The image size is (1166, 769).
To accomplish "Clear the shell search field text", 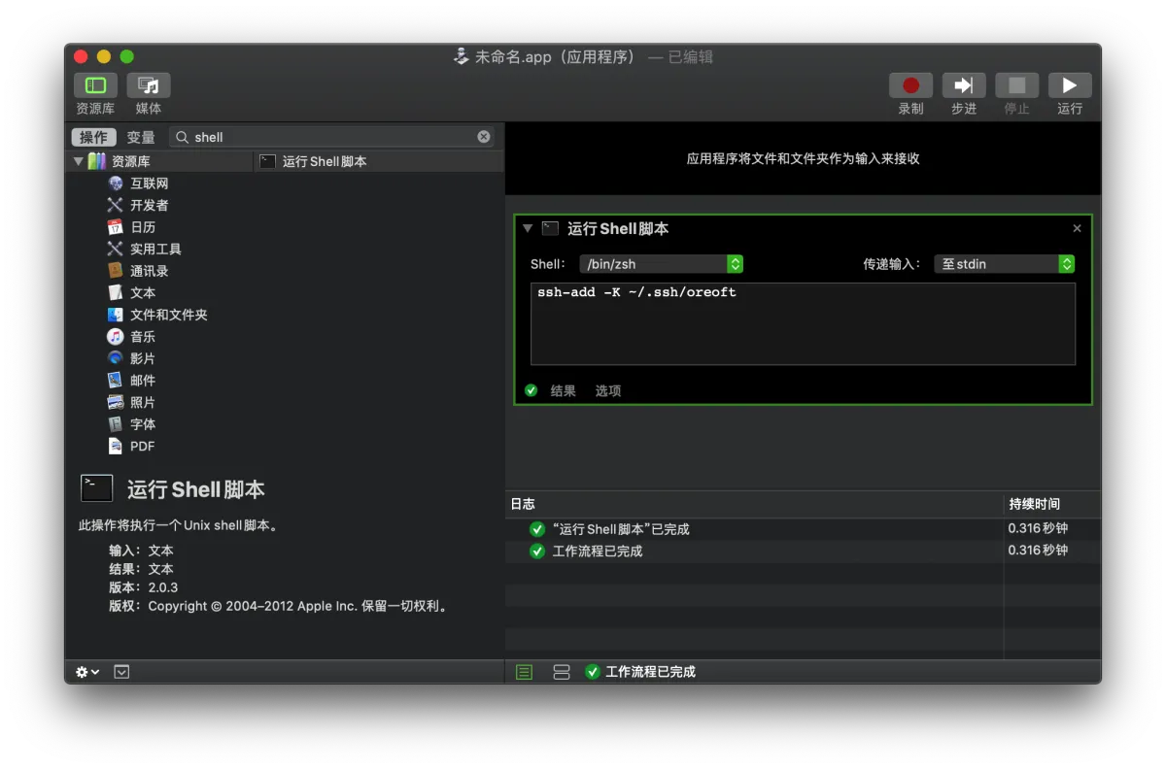I will 484,137.
